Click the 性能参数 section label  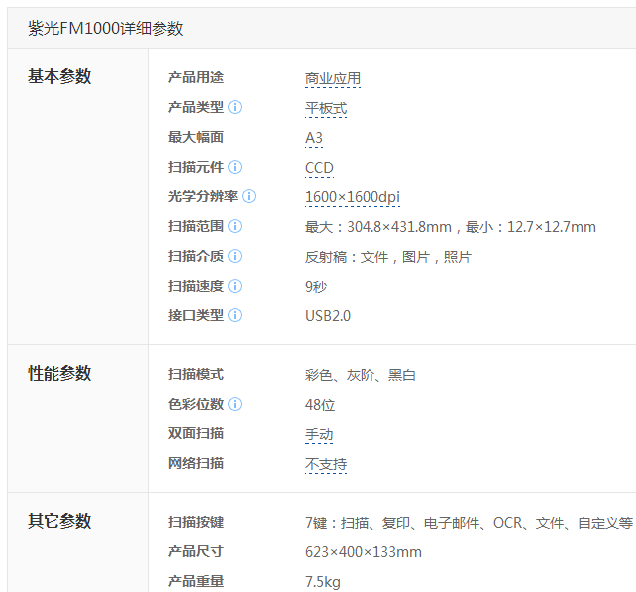click(59, 373)
